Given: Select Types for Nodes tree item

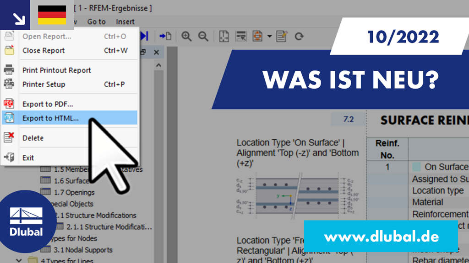Looking at the screenshot, I should (x=74, y=238).
